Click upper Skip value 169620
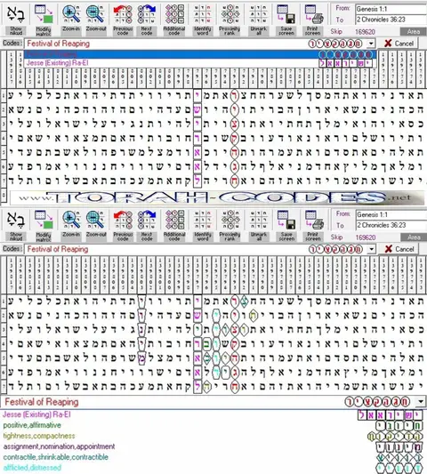The image size is (427, 474). tap(365, 32)
